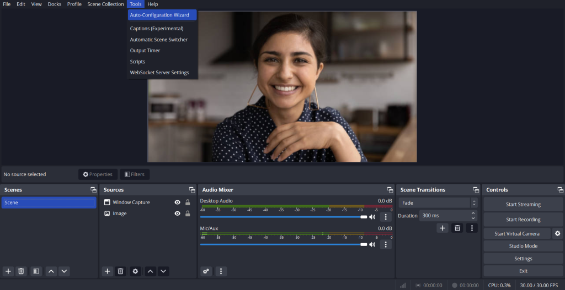Move source up arrow in Sources panel
The image size is (565, 290).
pyautogui.click(x=151, y=271)
